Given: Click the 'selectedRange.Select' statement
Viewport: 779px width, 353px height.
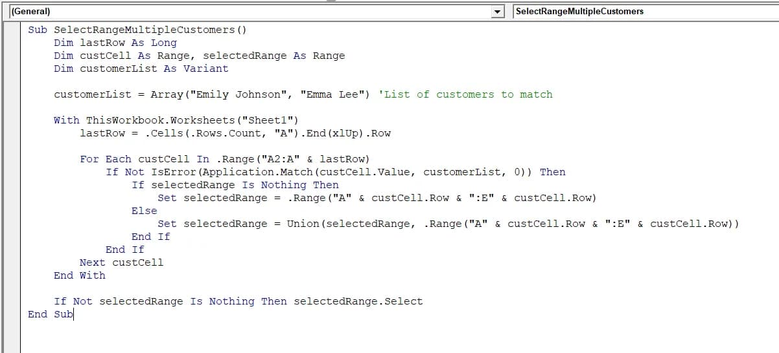Looking at the screenshot, I should pyautogui.click(x=358, y=301).
